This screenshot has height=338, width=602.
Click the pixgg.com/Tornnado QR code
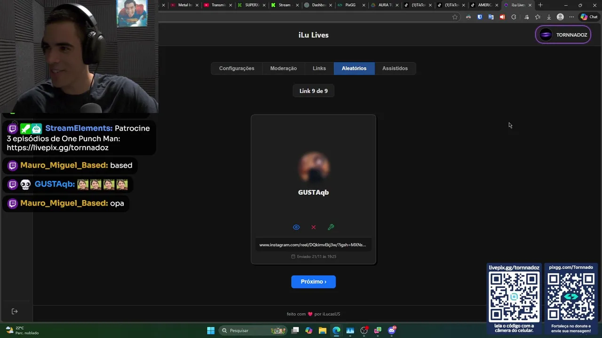pyautogui.click(x=571, y=297)
